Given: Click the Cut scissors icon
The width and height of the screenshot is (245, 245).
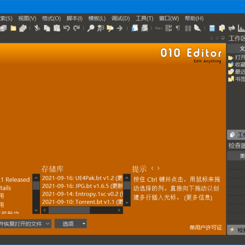Looking at the screenshot, I should (x=37, y=28).
